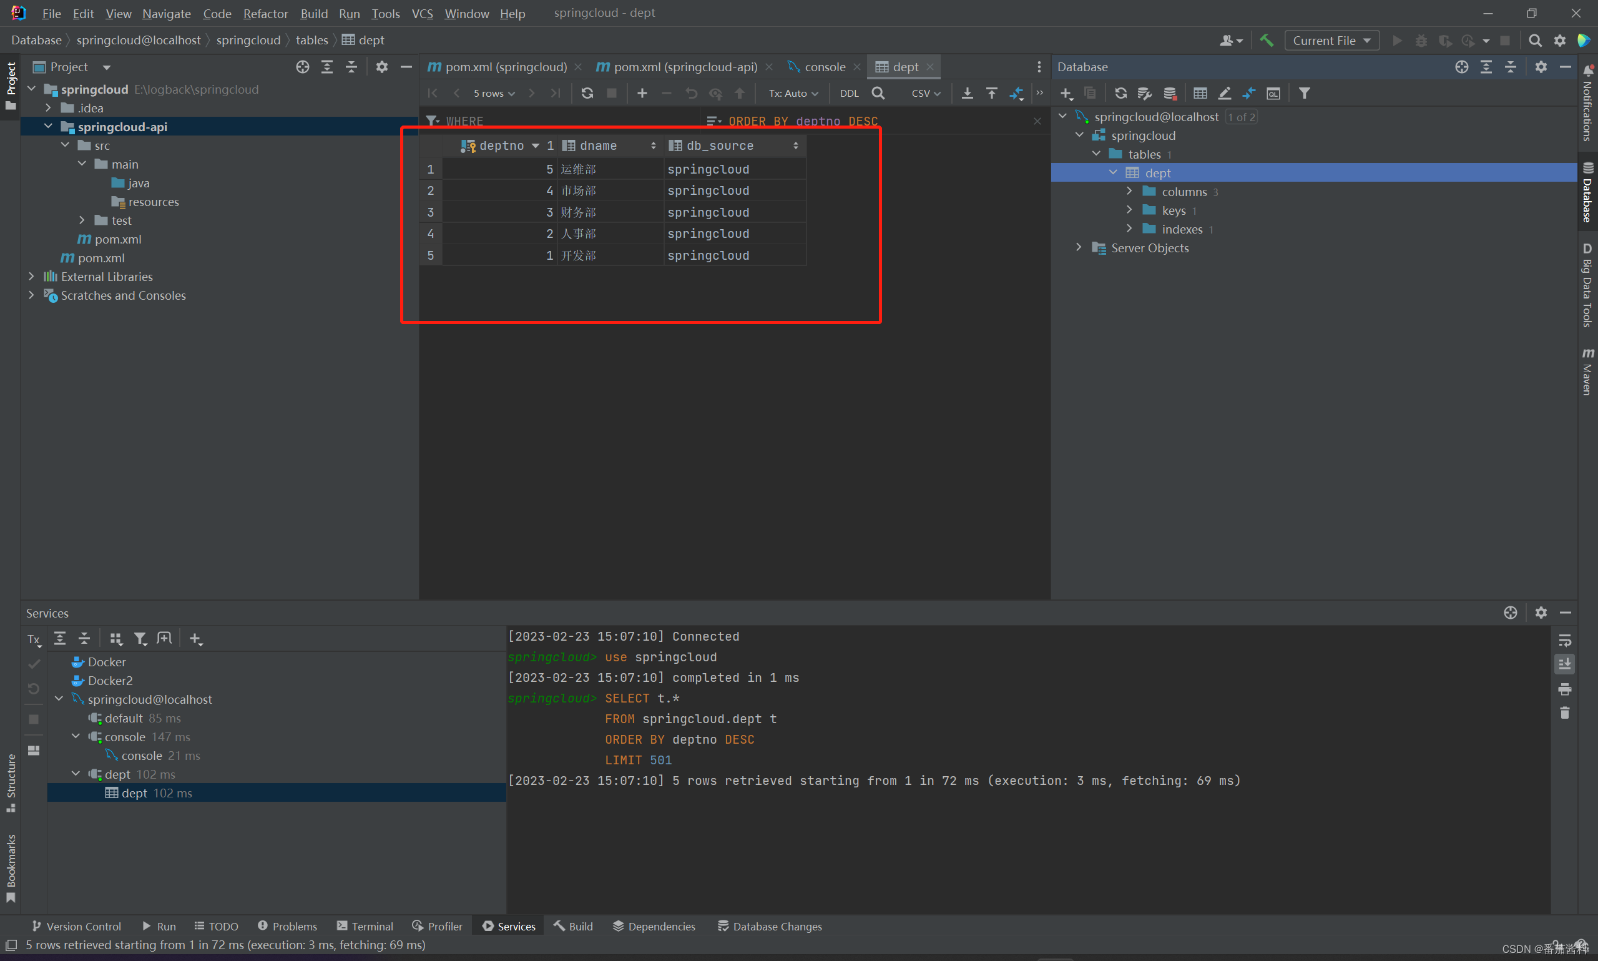
Task: Switch to the console editor tab
Action: coord(824,67)
